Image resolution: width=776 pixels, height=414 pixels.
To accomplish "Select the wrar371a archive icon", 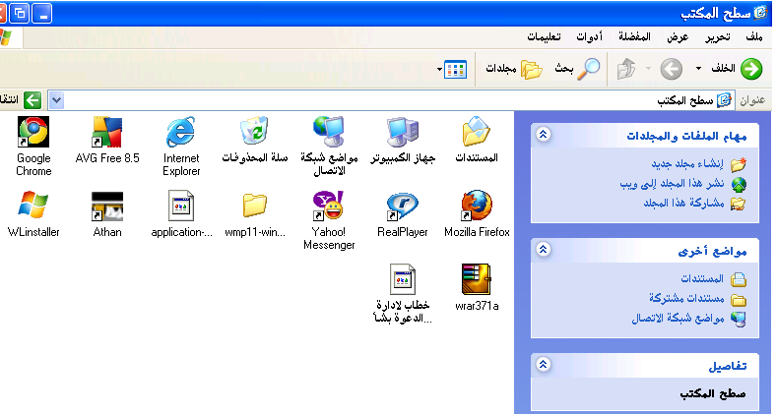I will (476, 279).
